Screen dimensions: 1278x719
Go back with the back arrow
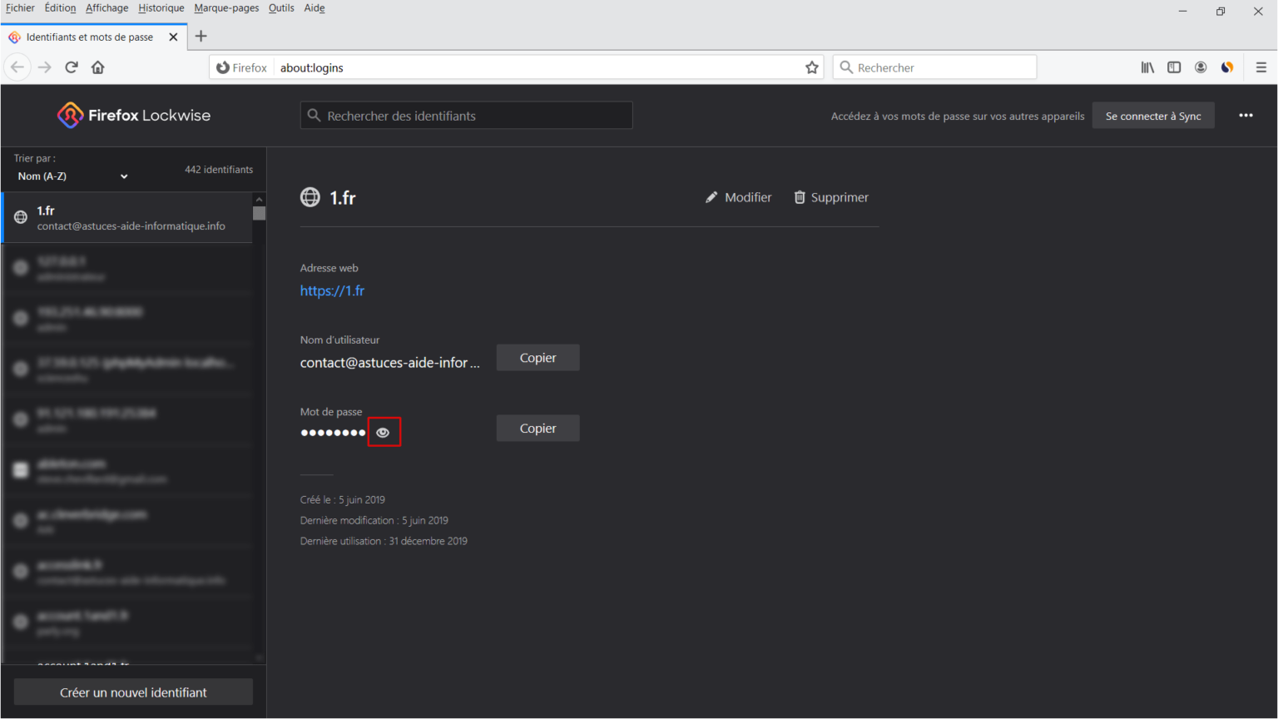tap(17, 67)
